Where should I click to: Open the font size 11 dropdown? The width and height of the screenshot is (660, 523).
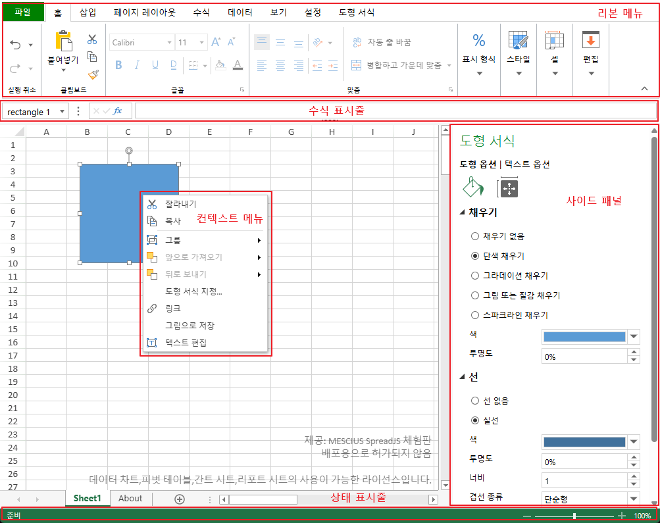pyautogui.click(x=201, y=43)
